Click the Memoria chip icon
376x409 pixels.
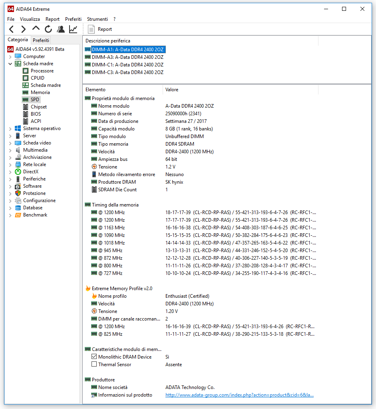pyautogui.click(x=26, y=92)
